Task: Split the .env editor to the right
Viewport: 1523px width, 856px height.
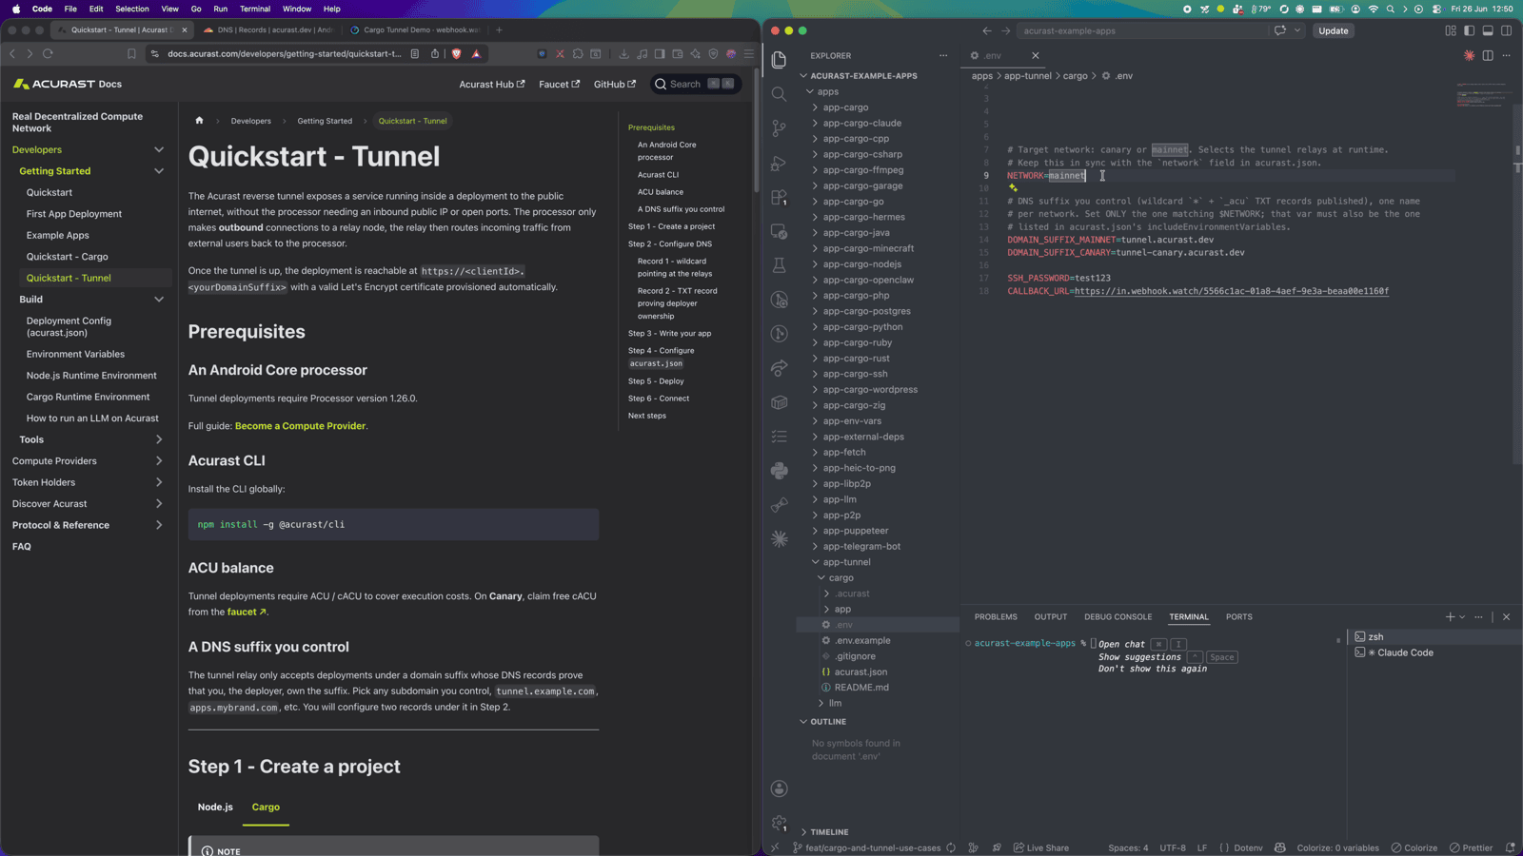Action: coord(1488,55)
